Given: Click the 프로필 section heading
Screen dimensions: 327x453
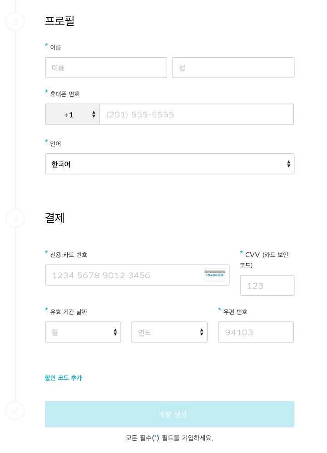Looking at the screenshot, I should coord(59,21).
